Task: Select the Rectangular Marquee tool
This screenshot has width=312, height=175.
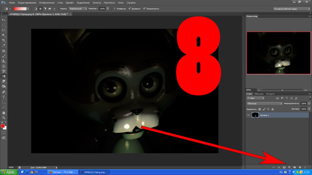Action: tap(3, 25)
